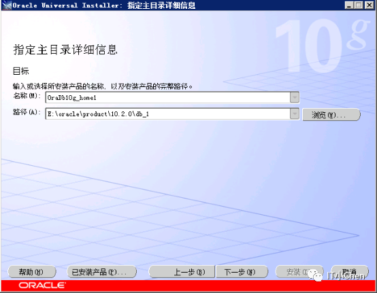The width and height of the screenshot is (377, 293).
Task: Go back with 上一步
Action: [x=182, y=272]
